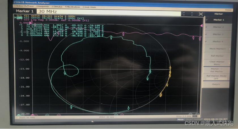238x129 pixels.
Task: Select the Marker 1 softkey
Action: point(218,20)
